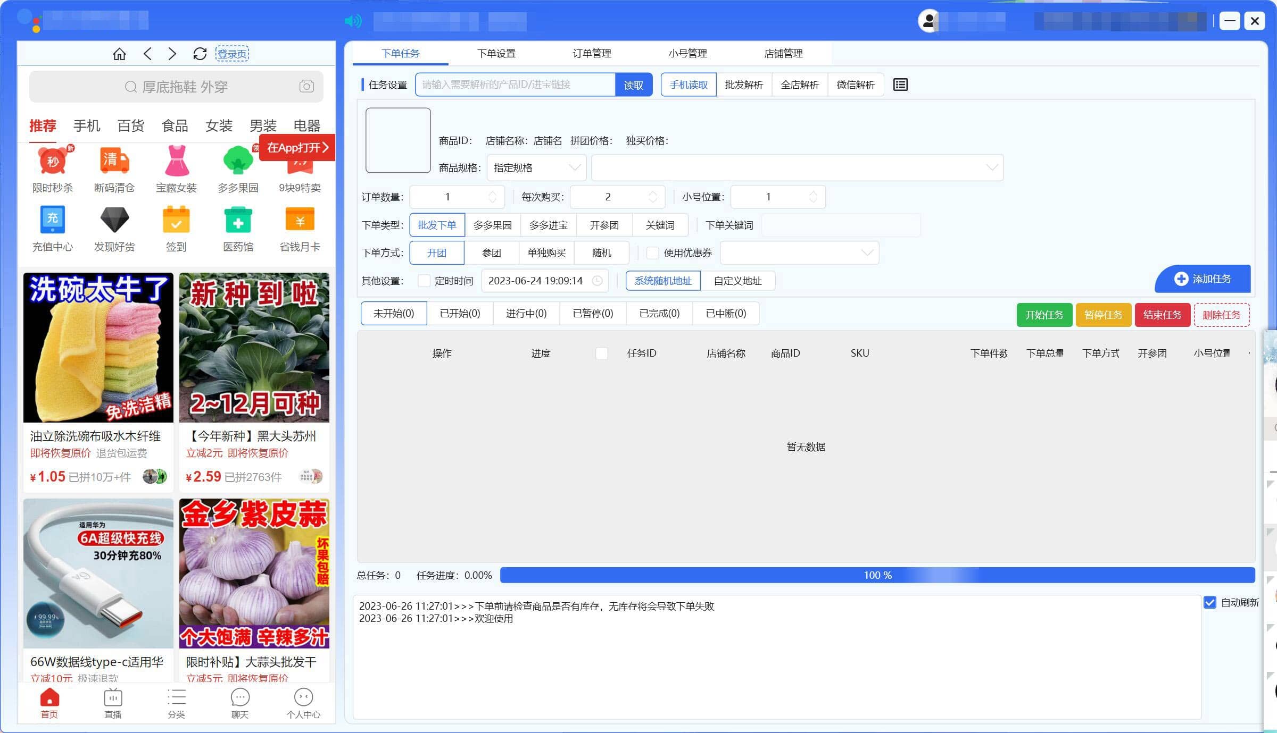Image resolution: width=1277 pixels, height=733 pixels.
Task: Click clock icon in scheduled time field
Action: tap(597, 281)
